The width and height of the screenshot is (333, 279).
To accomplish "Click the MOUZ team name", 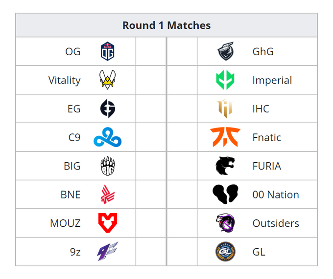I will (x=65, y=223).
